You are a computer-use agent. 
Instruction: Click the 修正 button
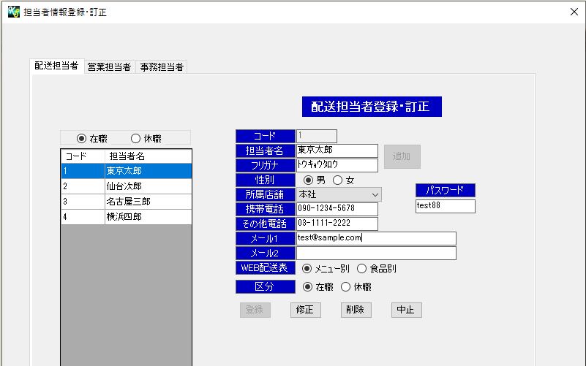click(305, 310)
